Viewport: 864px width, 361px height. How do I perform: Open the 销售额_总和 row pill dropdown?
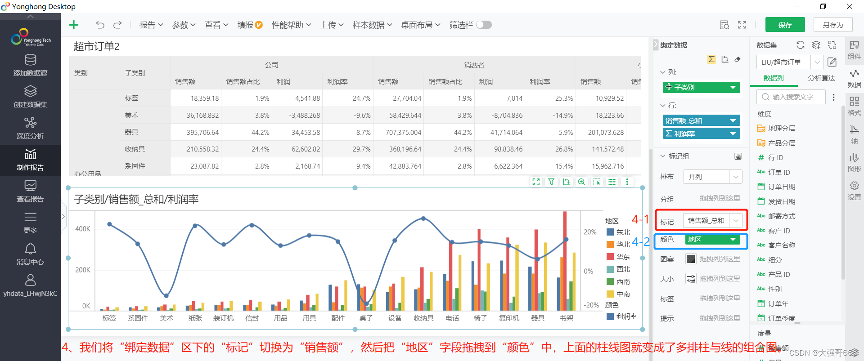tap(733, 120)
